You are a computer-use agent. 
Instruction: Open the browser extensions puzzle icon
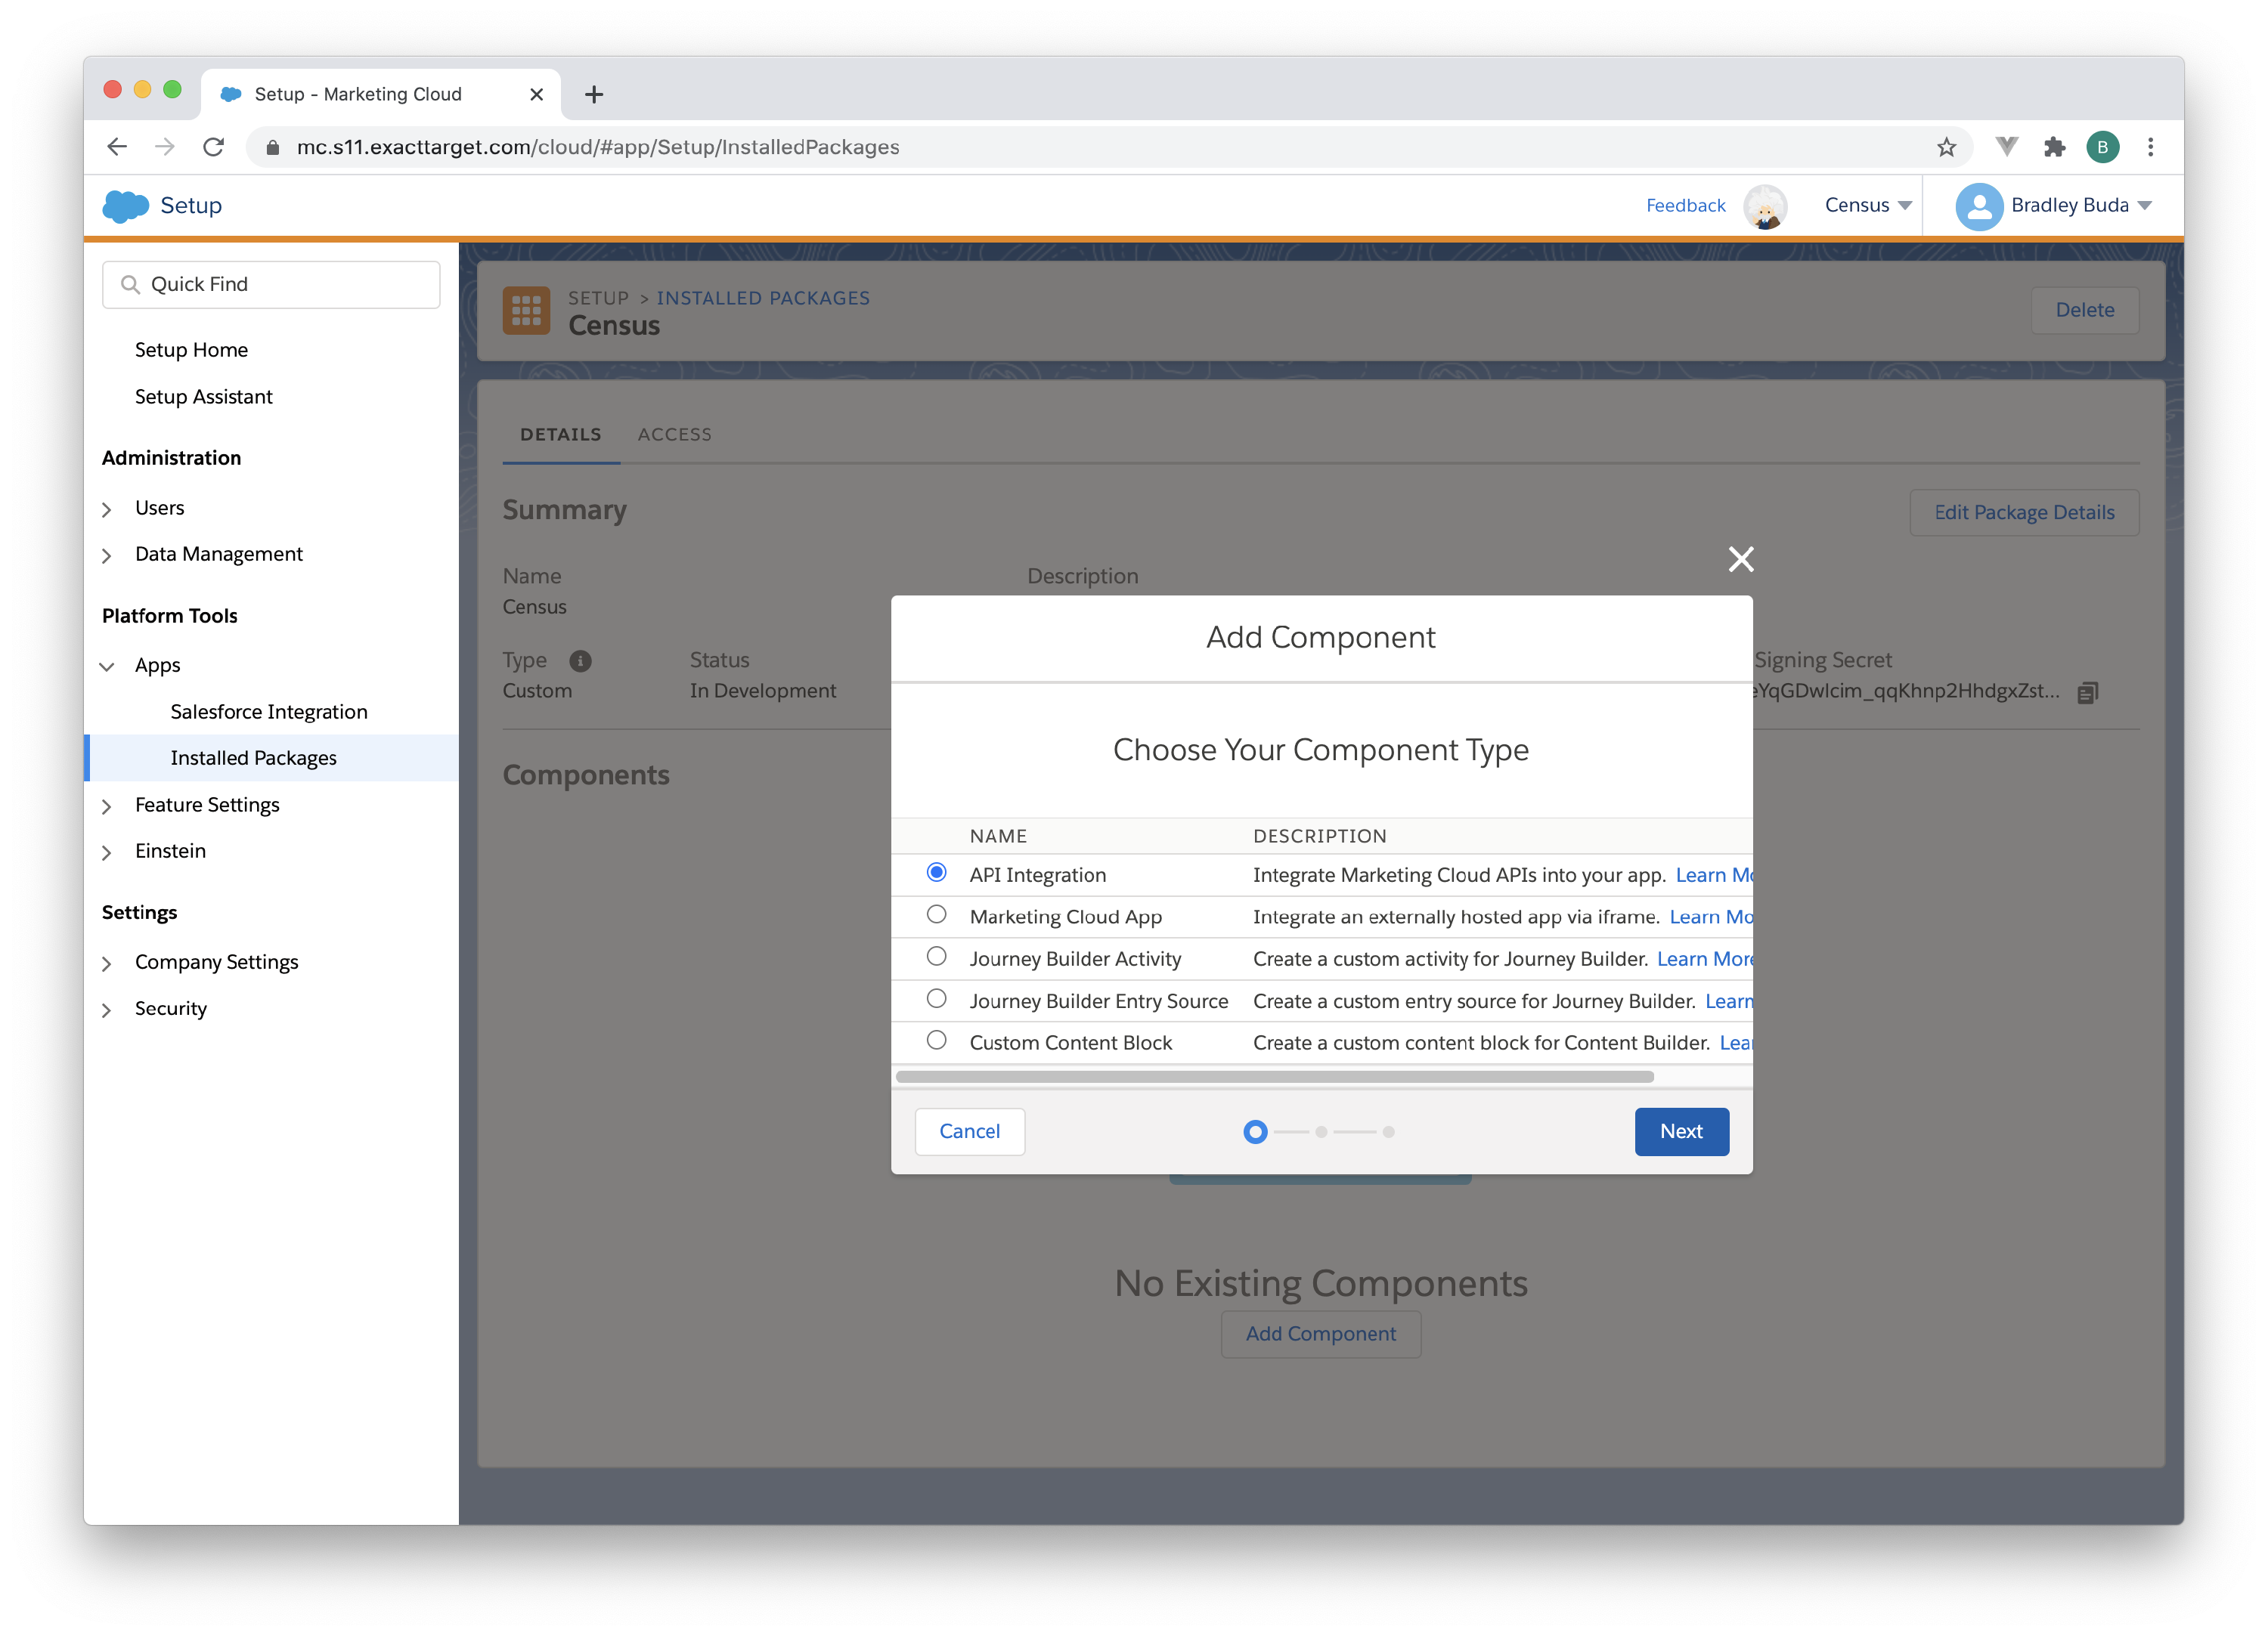(x=2054, y=148)
